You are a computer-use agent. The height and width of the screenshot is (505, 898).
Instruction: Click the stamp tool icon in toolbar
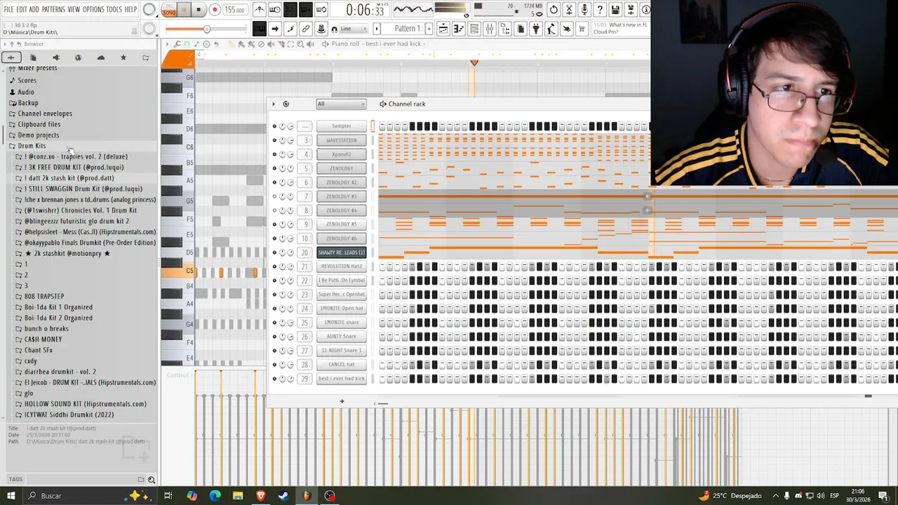pos(321,29)
